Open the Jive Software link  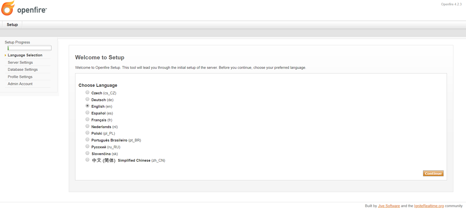[x=389, y=206]
